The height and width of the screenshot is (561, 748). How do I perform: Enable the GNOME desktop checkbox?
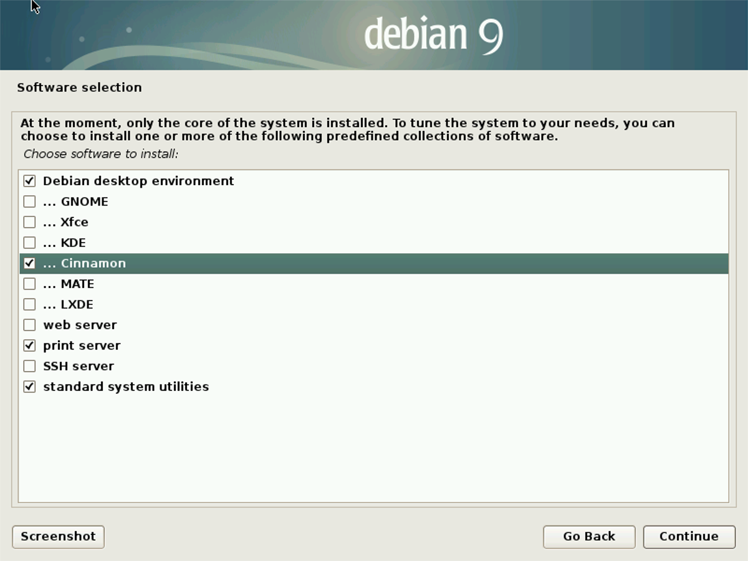tap(29, 202)
